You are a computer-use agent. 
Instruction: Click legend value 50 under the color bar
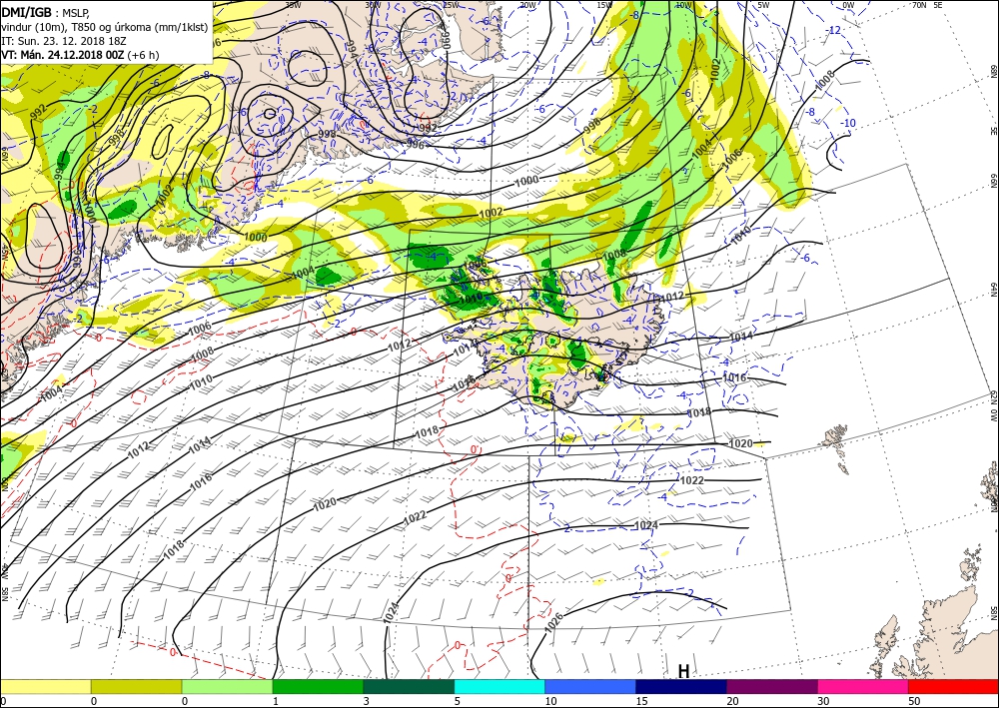click(x=915, y=702)
